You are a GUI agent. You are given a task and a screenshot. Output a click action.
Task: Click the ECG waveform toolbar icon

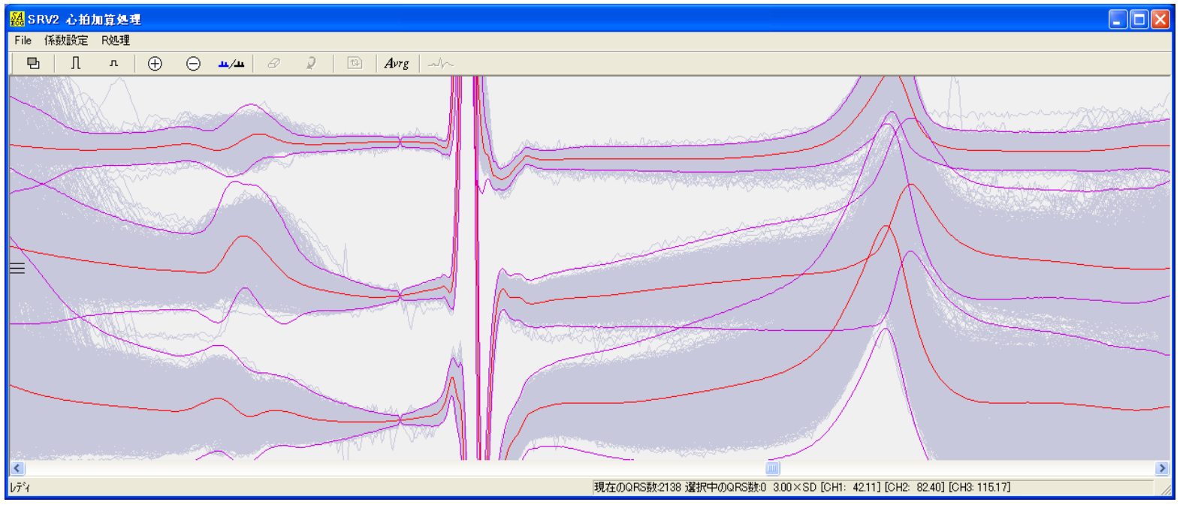440,64
